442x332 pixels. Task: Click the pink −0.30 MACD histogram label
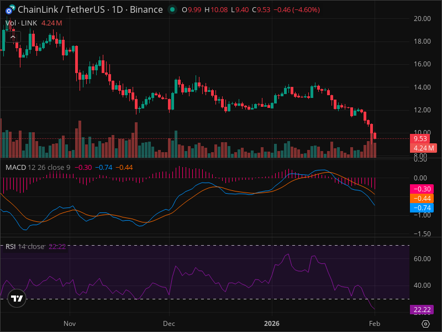point(422,189)
